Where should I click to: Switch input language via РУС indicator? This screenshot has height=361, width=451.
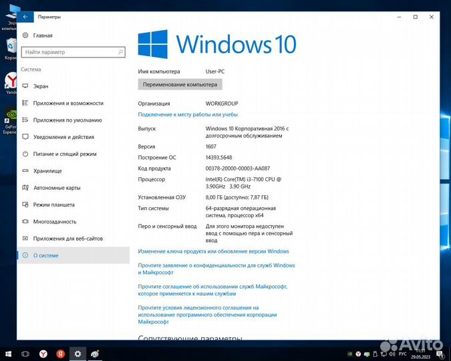coord(402,353)
